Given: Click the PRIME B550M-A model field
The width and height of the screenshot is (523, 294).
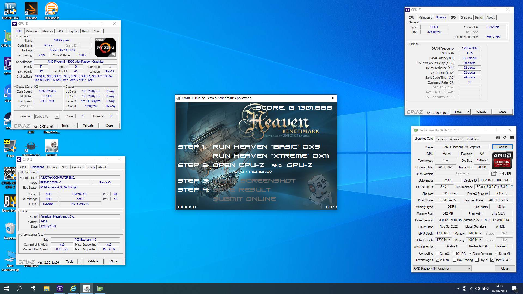Looking at the screenshot, I should click(65, 182).
